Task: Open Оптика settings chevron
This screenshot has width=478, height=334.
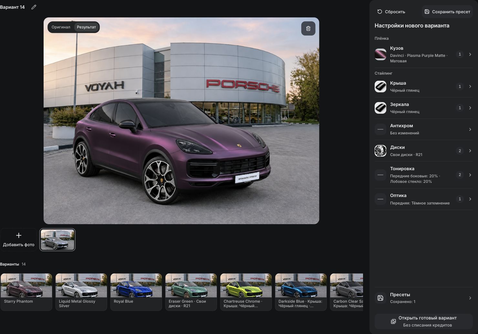Action: 470,199
